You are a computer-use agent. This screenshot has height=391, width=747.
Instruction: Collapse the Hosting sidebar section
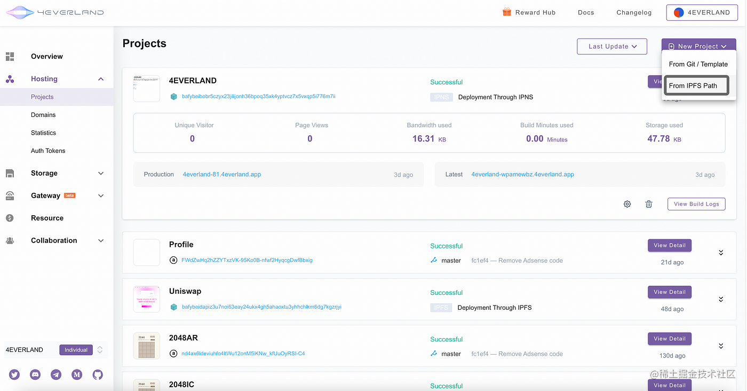point(101,79)
